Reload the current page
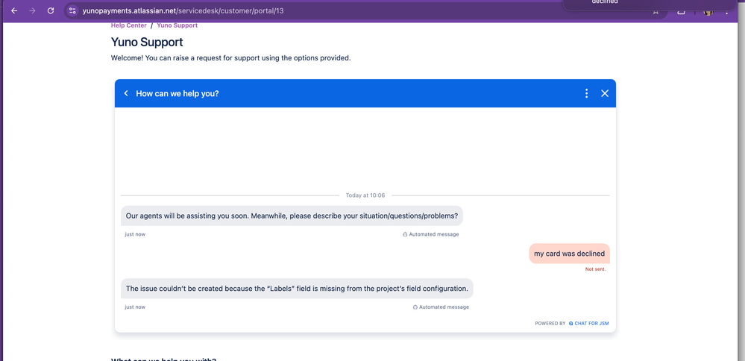The height and width of the screenshot is (361, 745). tap(51, 10)
